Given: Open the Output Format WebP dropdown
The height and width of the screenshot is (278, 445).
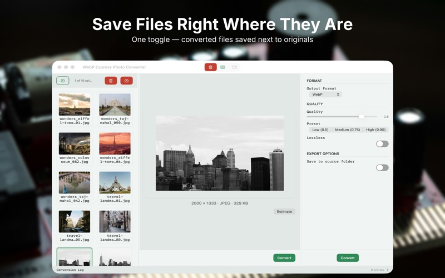Looking at the screenshot, I should [x=325, y=95].
